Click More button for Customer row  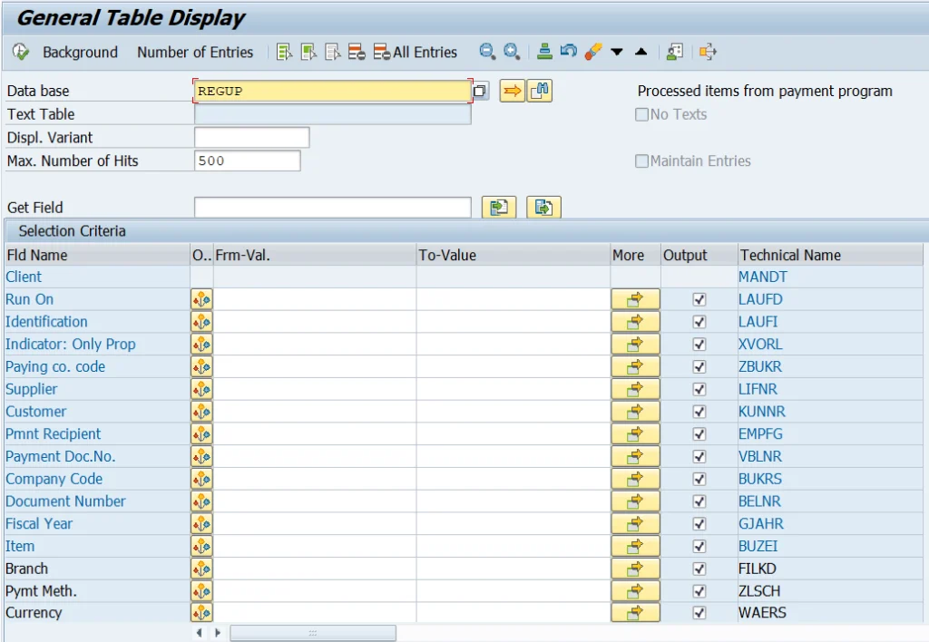(x=635, y=412)
